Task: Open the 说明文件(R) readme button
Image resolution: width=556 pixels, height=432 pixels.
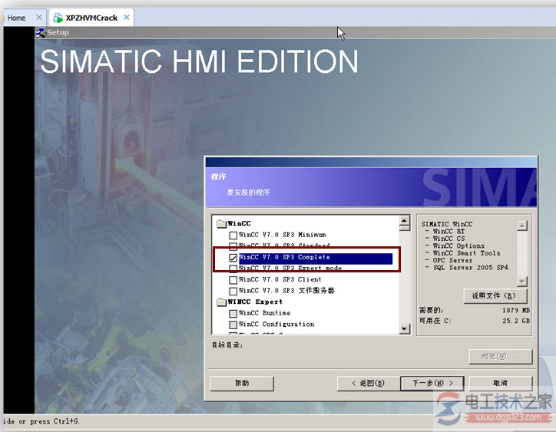Action: coord(495,296)
